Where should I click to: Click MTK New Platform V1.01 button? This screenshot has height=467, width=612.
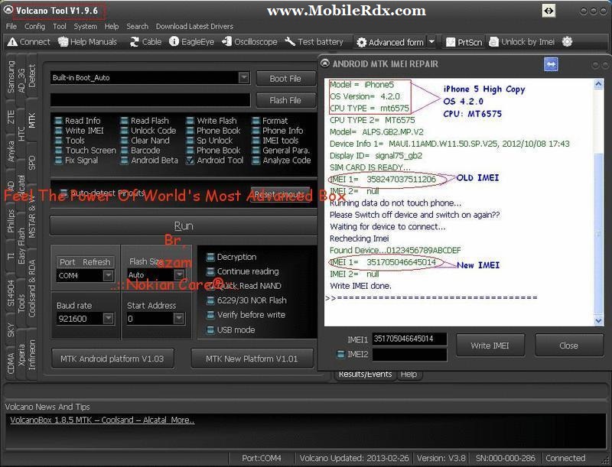pyautogui.click(x=252, y=358)
